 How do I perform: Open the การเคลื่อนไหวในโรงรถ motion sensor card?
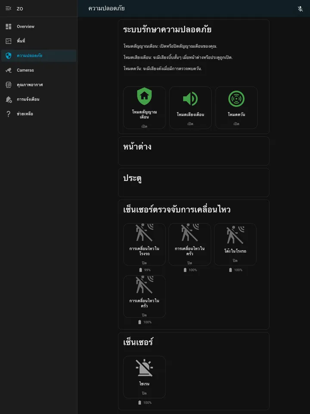(x=144, y=244)
